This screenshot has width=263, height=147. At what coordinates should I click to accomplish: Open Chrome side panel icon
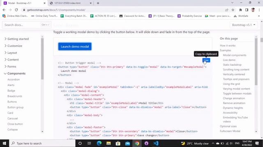pyautogui.click(x=247, y=10)
